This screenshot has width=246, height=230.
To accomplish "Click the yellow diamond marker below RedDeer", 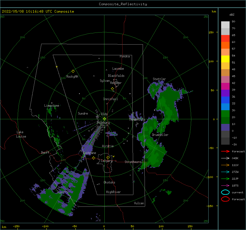I will (113, 89).
